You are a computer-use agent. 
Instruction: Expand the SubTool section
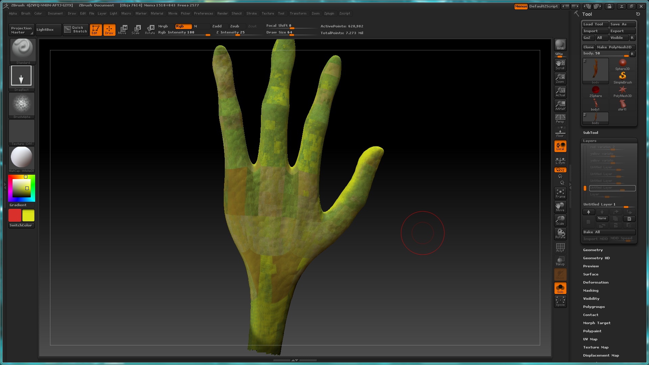tap(590, 133)
